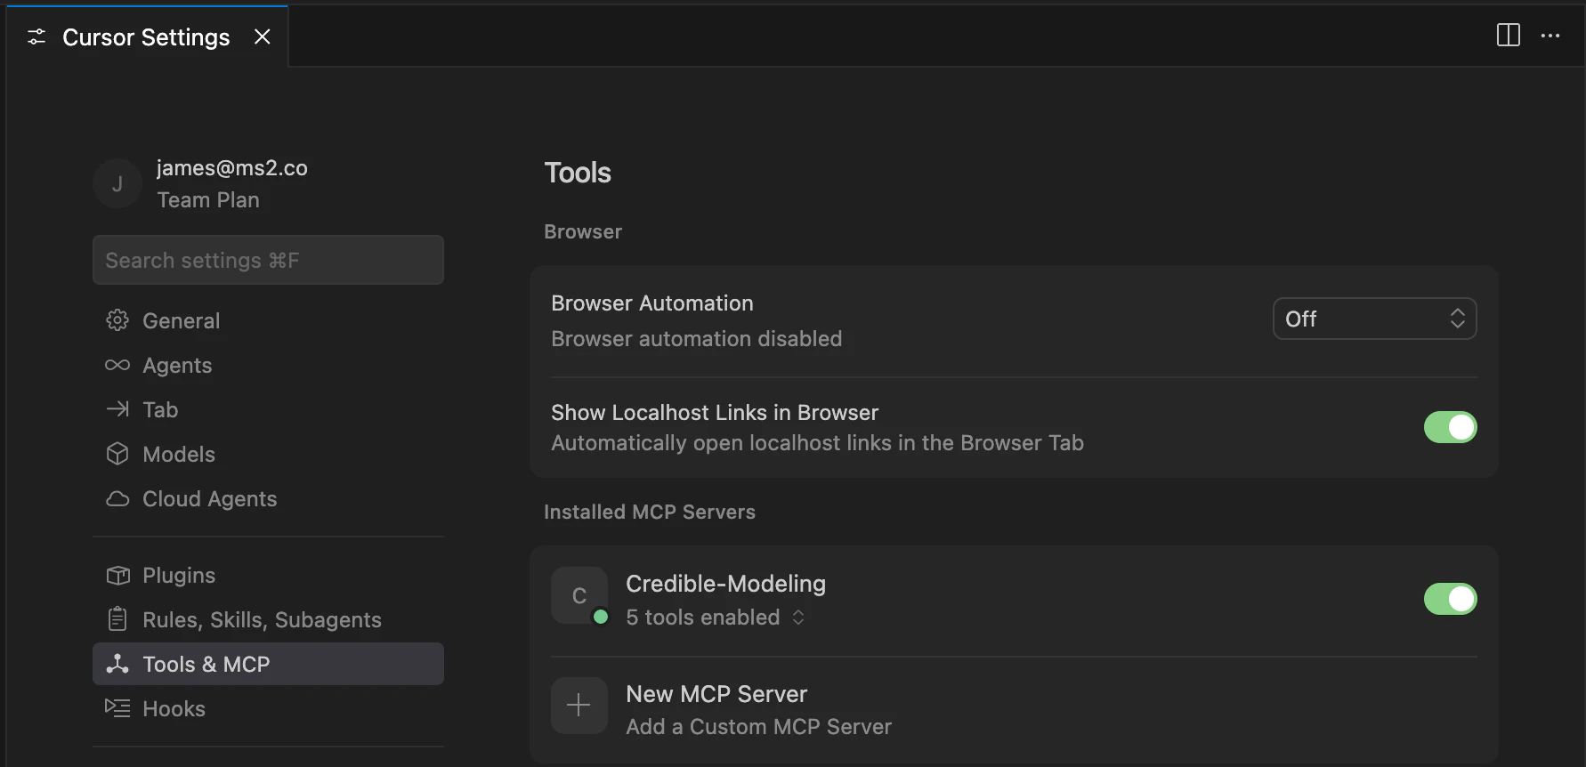The height and width of the screenshot is (767, 1586).
Task: Click the Team Plan label
Action: click(x=208, y=200)
